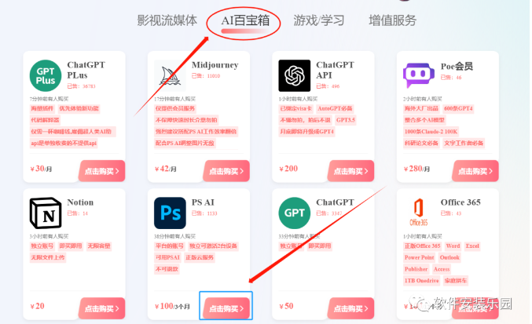
Task: Click the green GPT Plus logo
Action: (x=46, y=76)
